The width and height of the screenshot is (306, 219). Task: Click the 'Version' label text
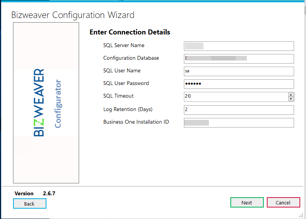(x=24, y=193)
